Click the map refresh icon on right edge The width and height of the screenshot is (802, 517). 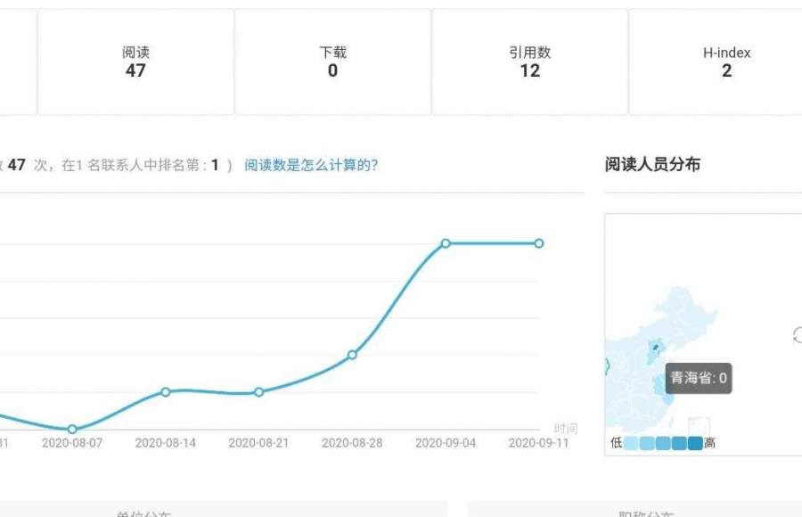(798, 335)
